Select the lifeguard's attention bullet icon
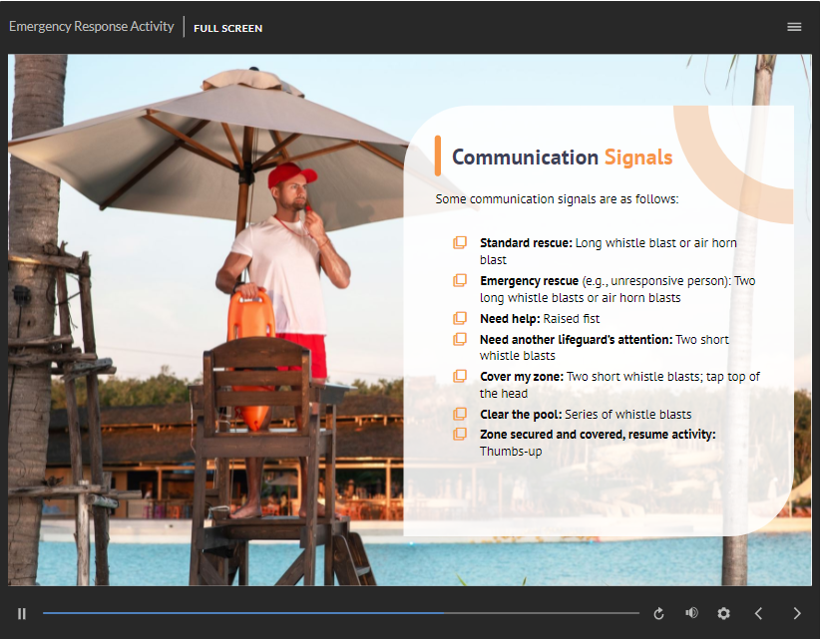This screenshot has width=821, height=641. 460,339
